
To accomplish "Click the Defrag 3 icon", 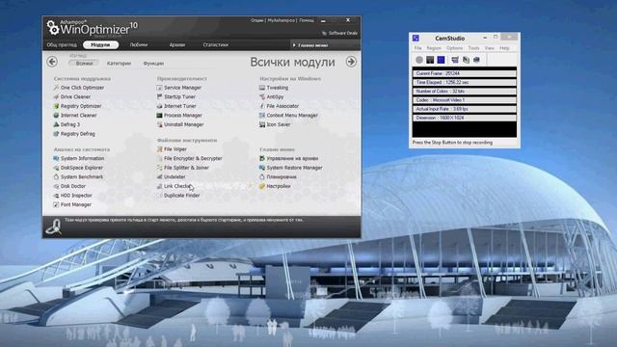I will (x=56, y=124).
